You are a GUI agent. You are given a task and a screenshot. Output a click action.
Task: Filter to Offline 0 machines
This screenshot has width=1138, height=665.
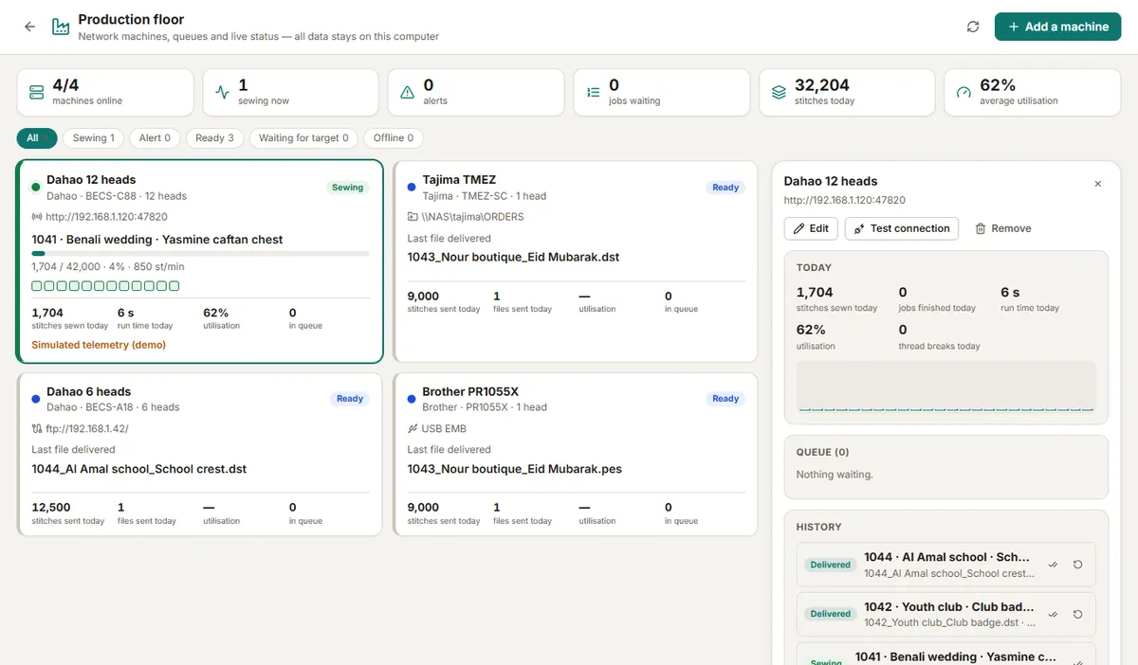[x=394, y=138]
